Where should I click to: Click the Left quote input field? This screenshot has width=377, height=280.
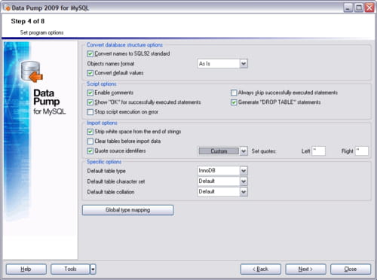(x=318, y=151)
